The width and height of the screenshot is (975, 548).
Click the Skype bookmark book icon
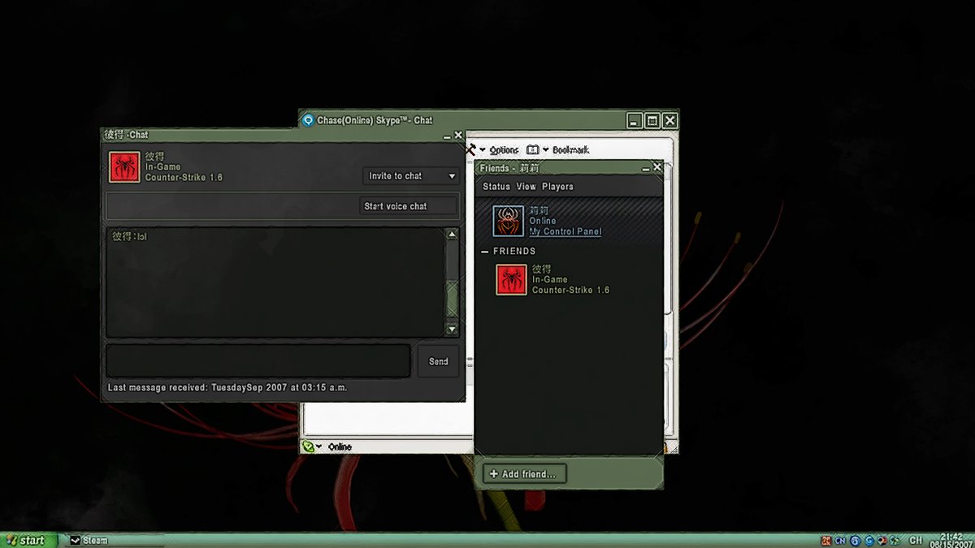533,150
